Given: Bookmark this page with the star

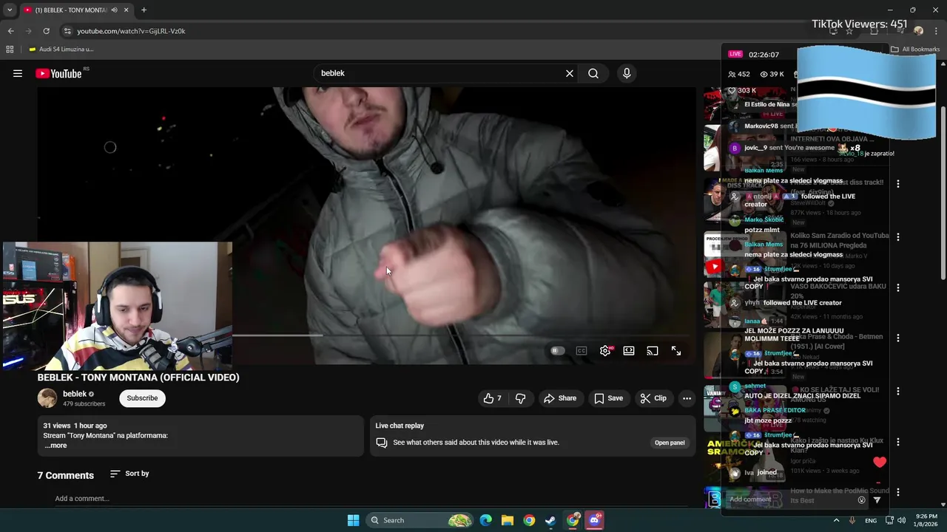Looking at the screenshot, I should pyautogui.click(x=849, y=31).
